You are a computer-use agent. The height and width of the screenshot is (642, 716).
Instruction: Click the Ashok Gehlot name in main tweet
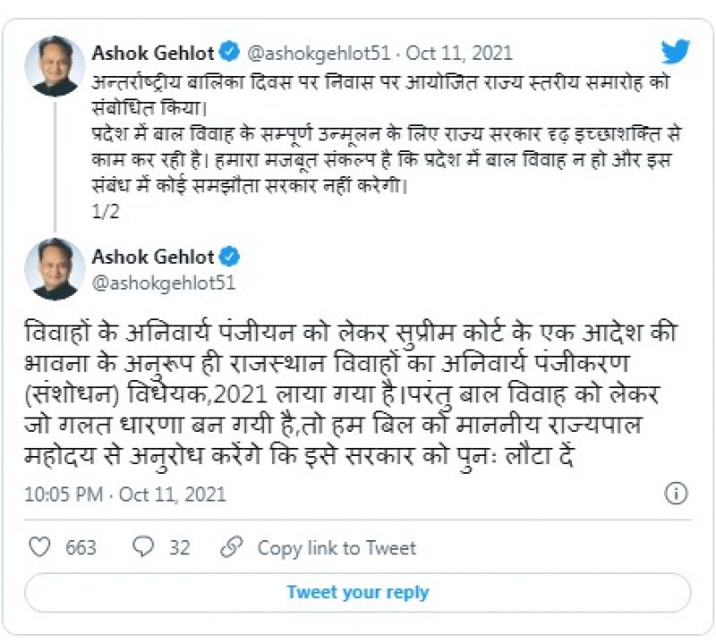coord(153,257)
